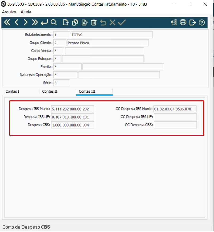The image size is (214, 232).
Task: Open the Ajuda menu
Action: [26, 12]
